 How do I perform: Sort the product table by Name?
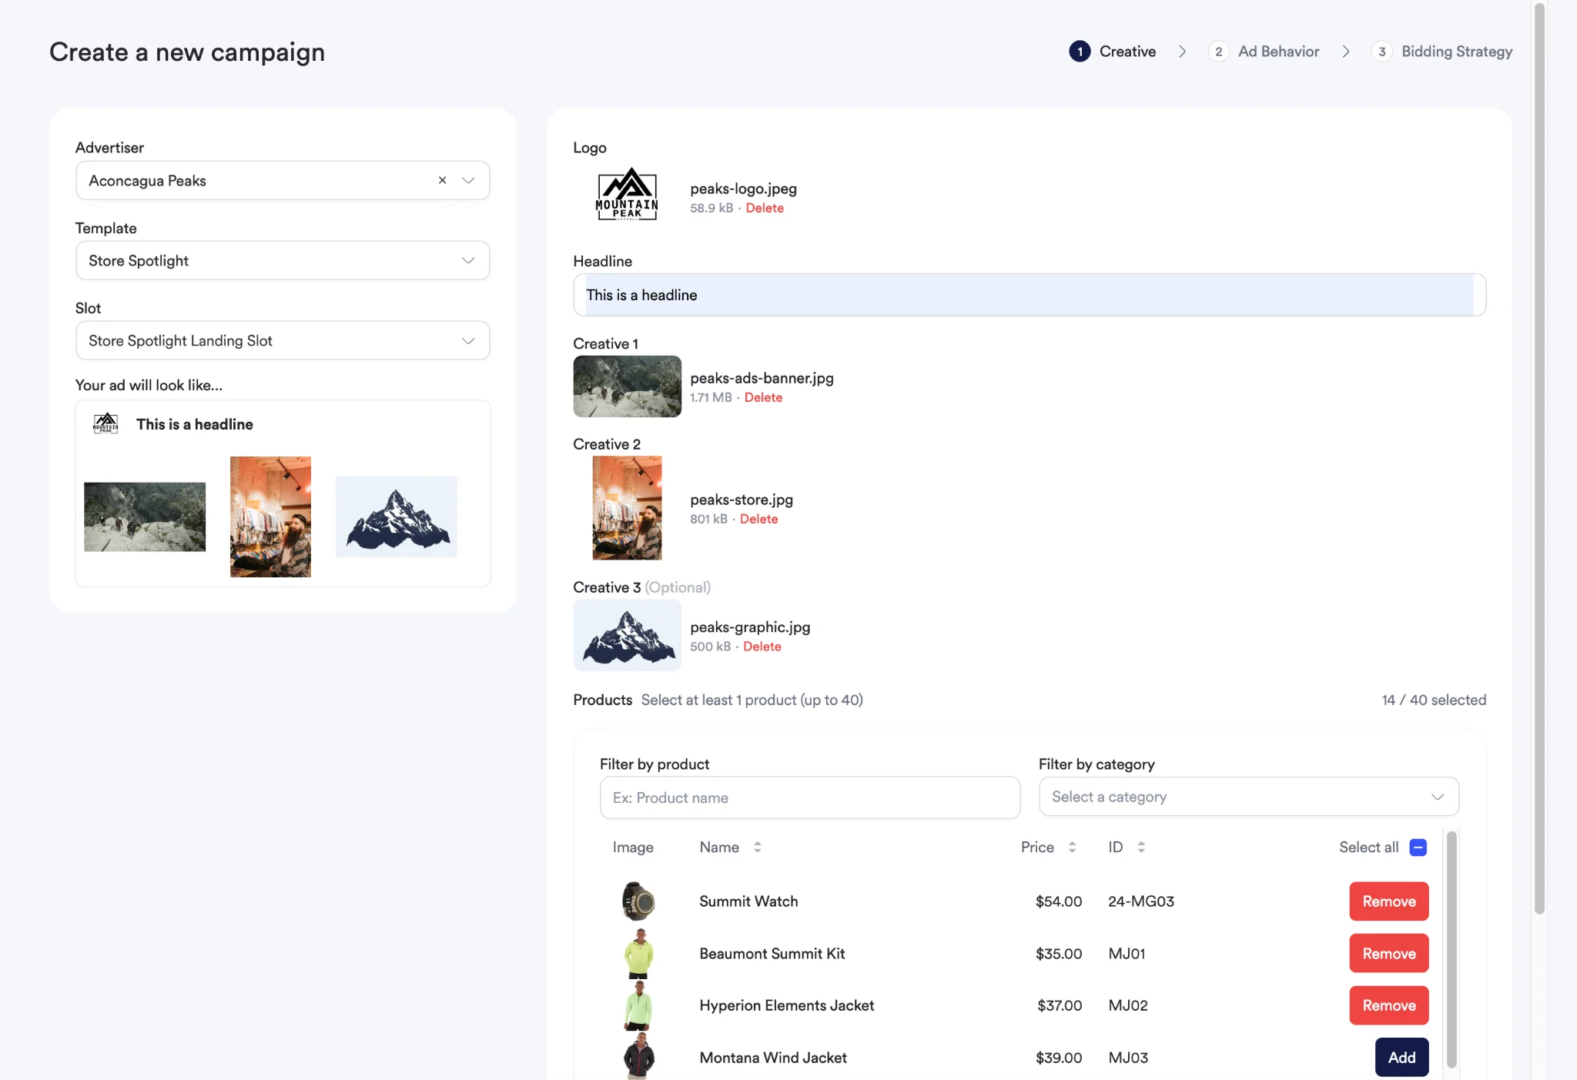click(x=758, y=847)
